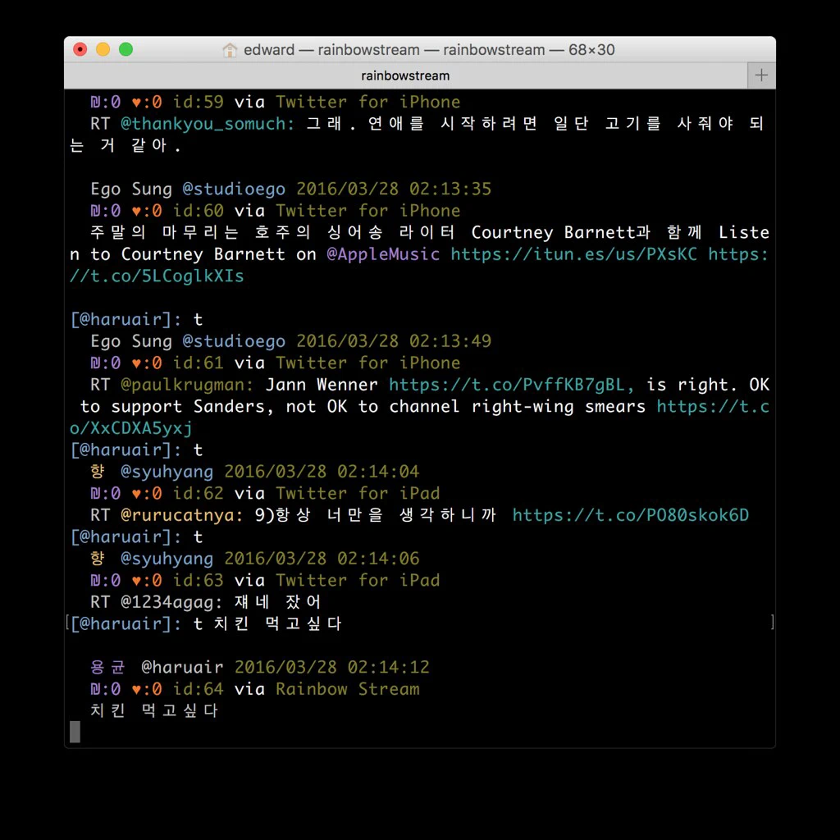Click timestamp 2016/03/28 02:13:35
840x840 pixels.
pos(394,189)
